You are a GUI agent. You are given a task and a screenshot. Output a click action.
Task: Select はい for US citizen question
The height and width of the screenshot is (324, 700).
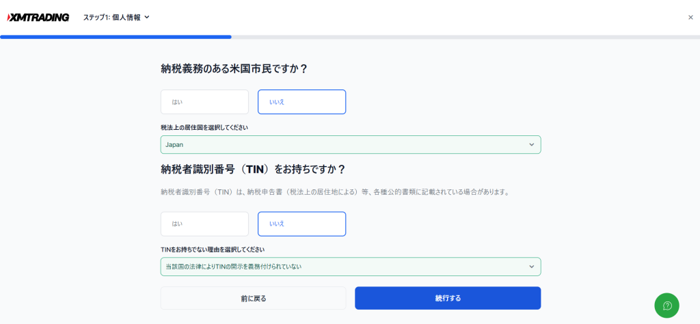tap(204, 102)
